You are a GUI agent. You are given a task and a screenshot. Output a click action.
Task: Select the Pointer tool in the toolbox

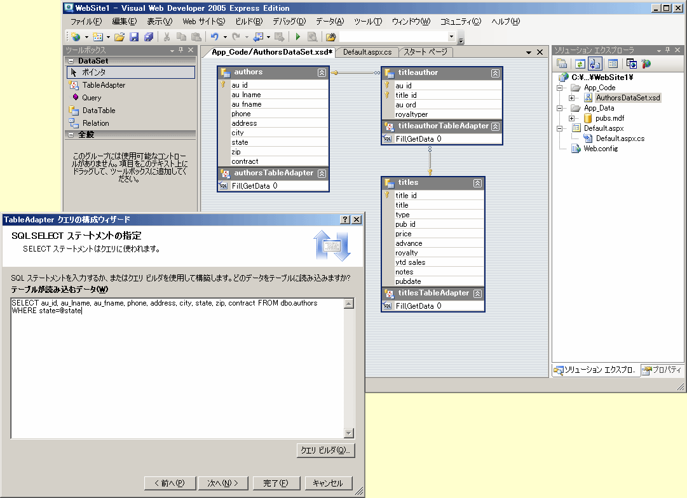(x=130, y=72)
